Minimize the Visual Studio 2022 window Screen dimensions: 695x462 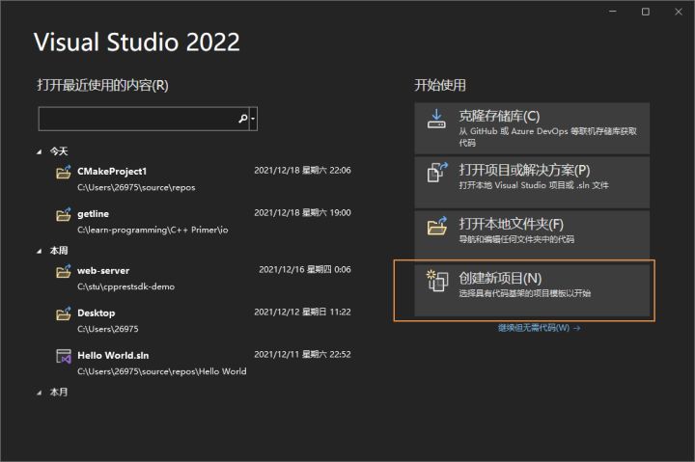[613, 12]
